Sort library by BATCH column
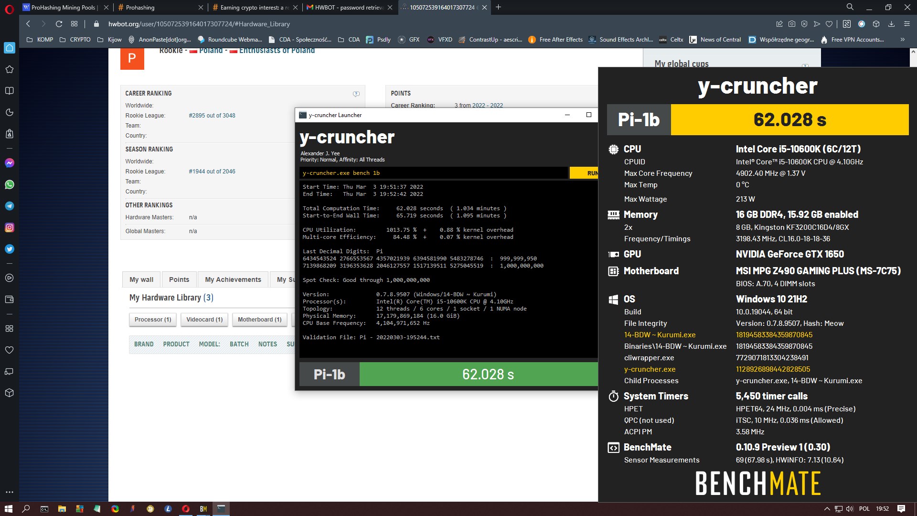Screen dimensions: 917x516 point(239,344)
